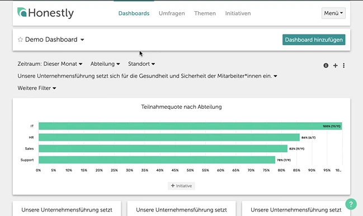This screenshot has width=363, height=216.
Task: Switch to the Umfragen tab
Action: coord(172,13)
